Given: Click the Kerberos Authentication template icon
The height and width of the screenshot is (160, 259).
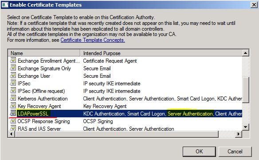Looking at the screenshot, I should pos(13,98).
